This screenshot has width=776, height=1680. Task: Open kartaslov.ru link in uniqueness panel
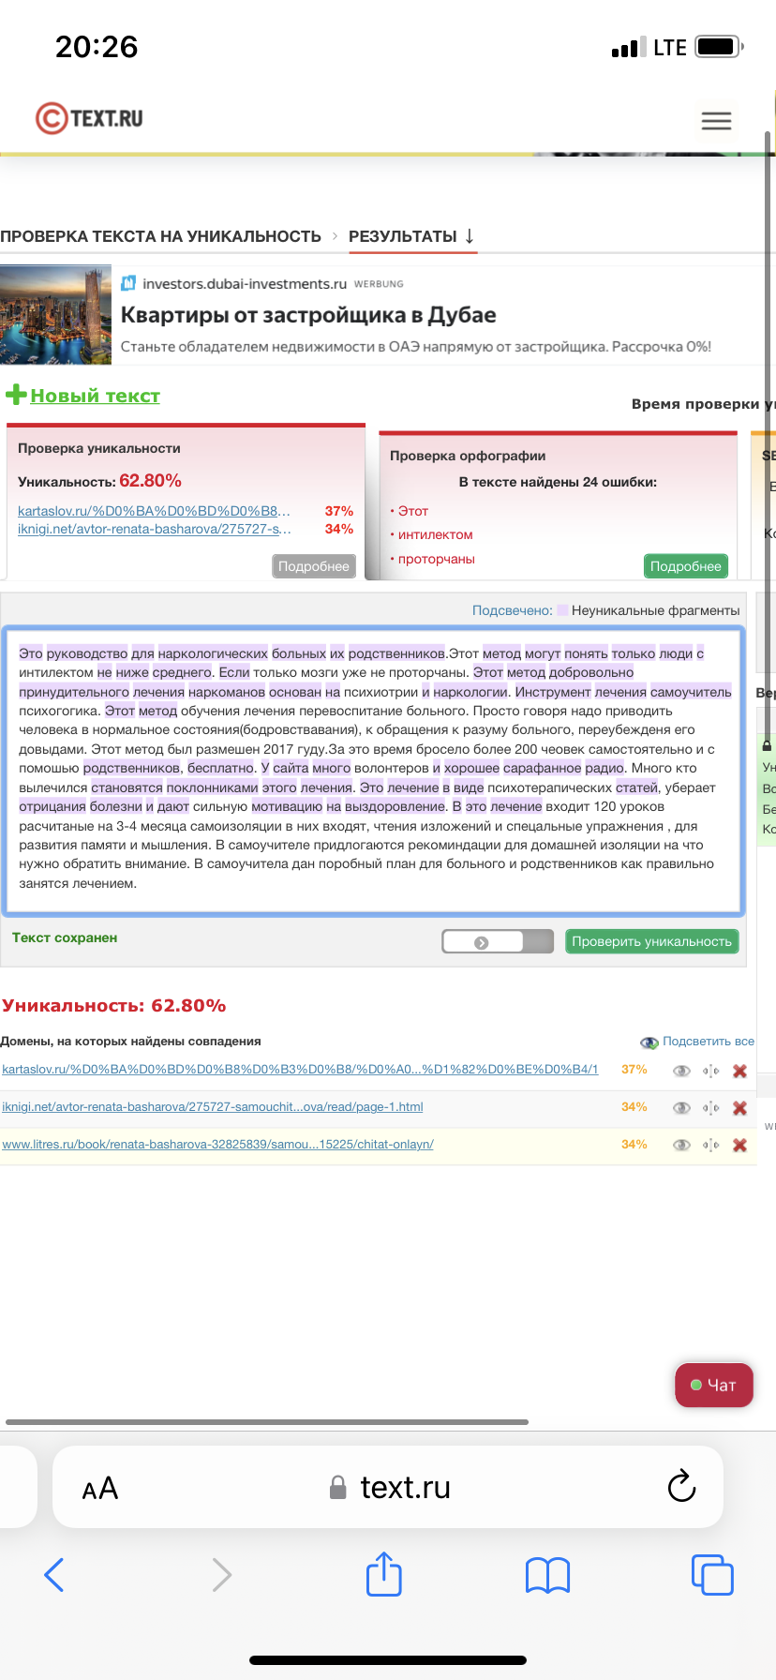click(x=154, y=511)
